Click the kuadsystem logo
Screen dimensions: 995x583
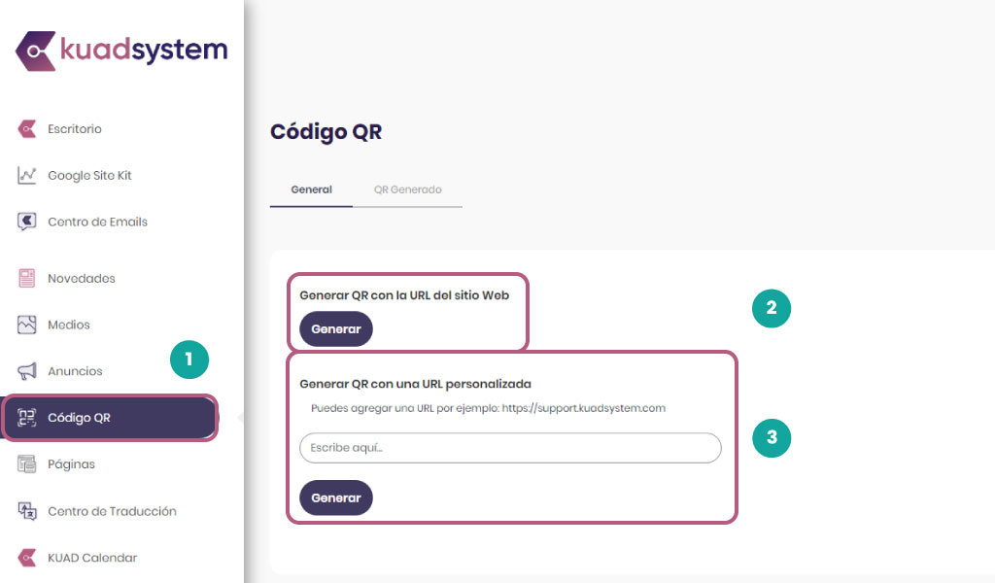pyautogui.click(x=121, y=51)
